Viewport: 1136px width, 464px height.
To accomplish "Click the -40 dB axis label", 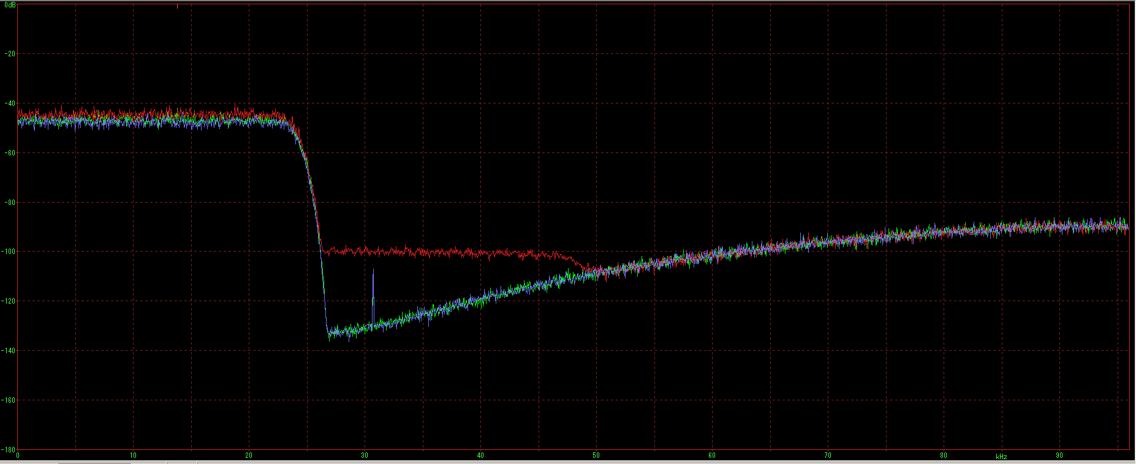I will click(x=9, y=103).
